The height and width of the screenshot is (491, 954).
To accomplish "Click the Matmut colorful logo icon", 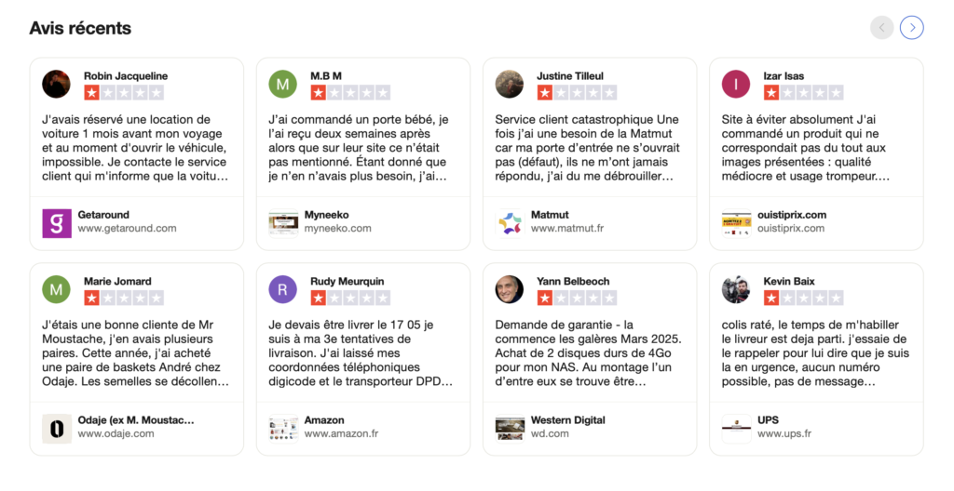I will click(510, 223).
